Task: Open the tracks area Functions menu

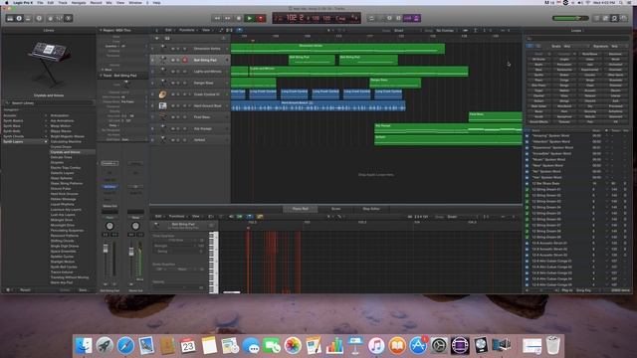Action: pos(187,30)
